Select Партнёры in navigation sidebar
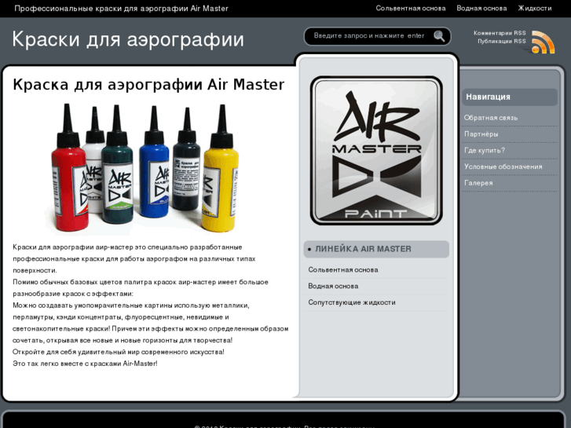The width and height of the screenshot is (571, 428). (x=481, y=134)
